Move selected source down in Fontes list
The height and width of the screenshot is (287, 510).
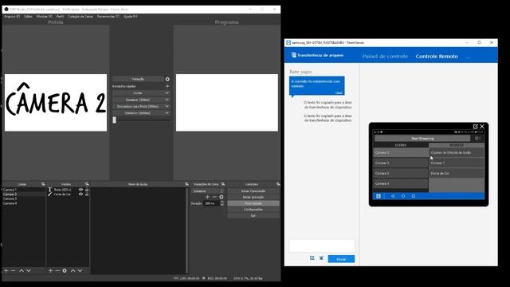click(x=80, y=270)
